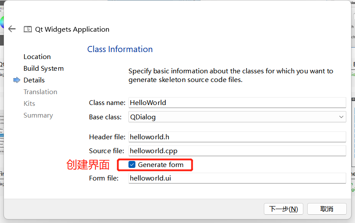Select the Details wizard step
355x223 pixels.
tap(34, 80)
